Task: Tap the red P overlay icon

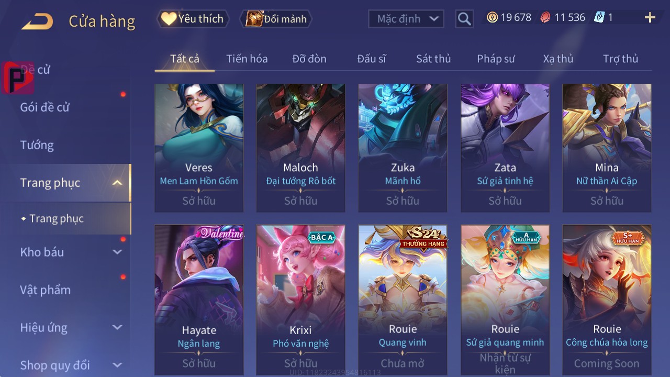Action: 17,78
